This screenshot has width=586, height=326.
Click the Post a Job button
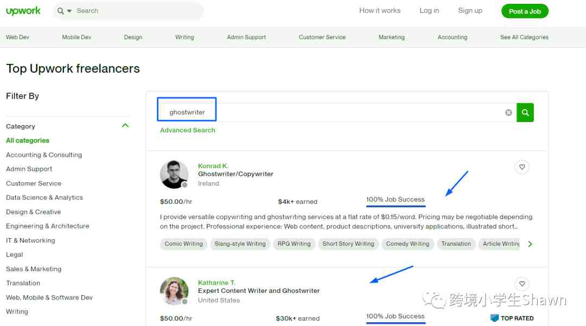(525, 11)
